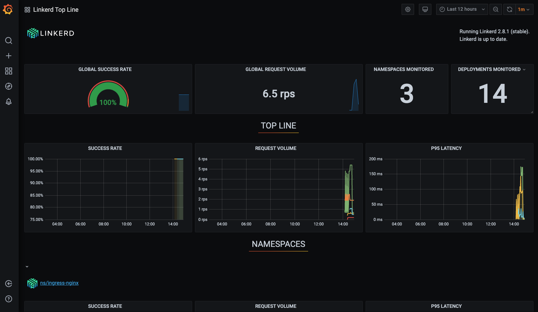Viewport: 538px width, 312px height.
Task: Click the TOP LINE section heading
Action: pyautogui.click(x=279, y=126)
